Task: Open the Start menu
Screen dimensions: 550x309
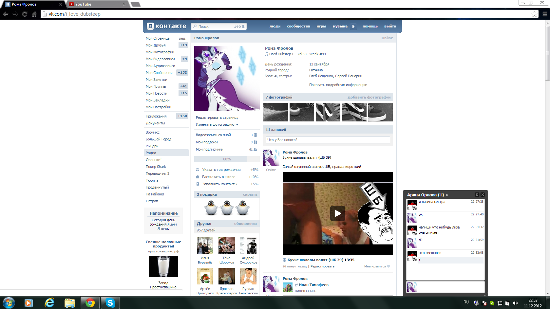Action: (9, 303)
